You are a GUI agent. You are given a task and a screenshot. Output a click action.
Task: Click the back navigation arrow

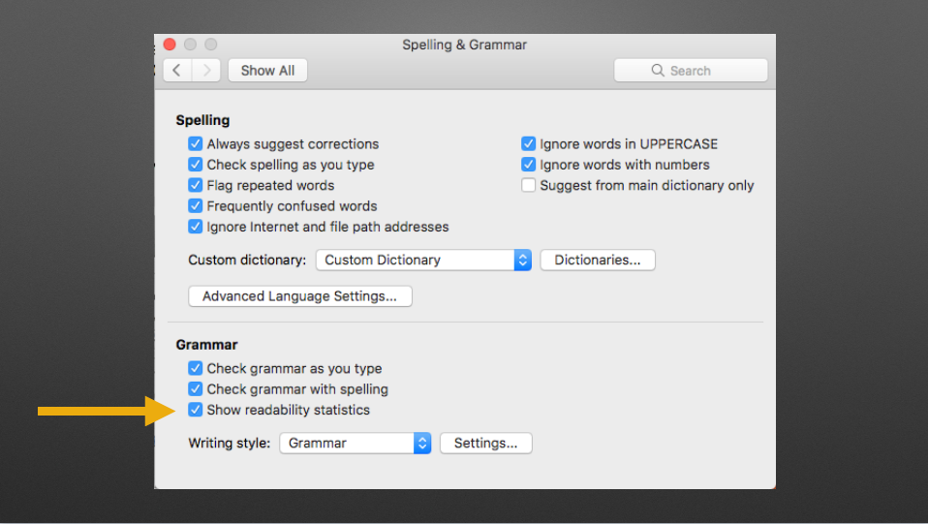coord(177,71)
